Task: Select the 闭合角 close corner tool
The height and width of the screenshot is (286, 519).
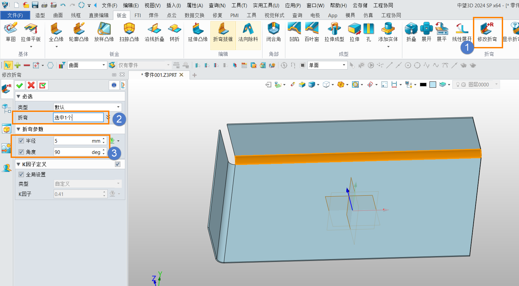Action: (x=274, y=32)
